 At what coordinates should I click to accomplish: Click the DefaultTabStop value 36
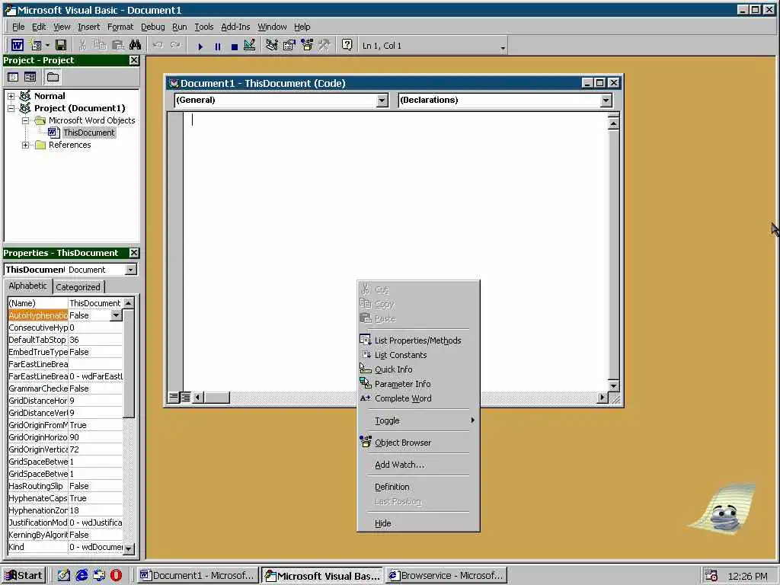pyautogui.click(x=95, y=340)
